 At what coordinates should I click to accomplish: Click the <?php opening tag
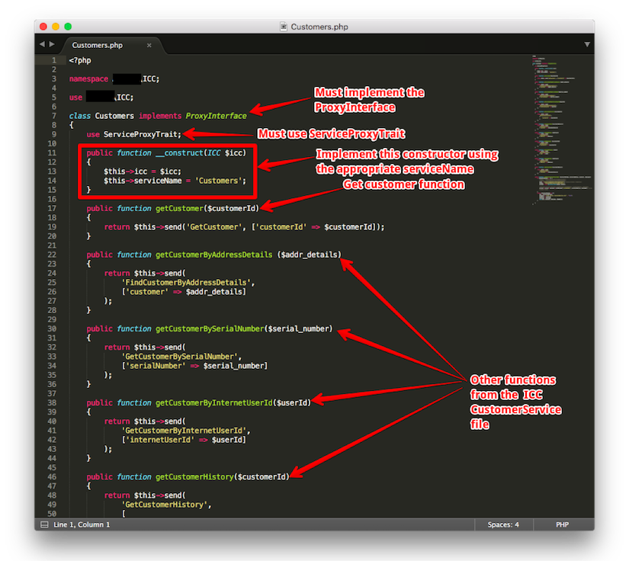(x=80, y=60)
